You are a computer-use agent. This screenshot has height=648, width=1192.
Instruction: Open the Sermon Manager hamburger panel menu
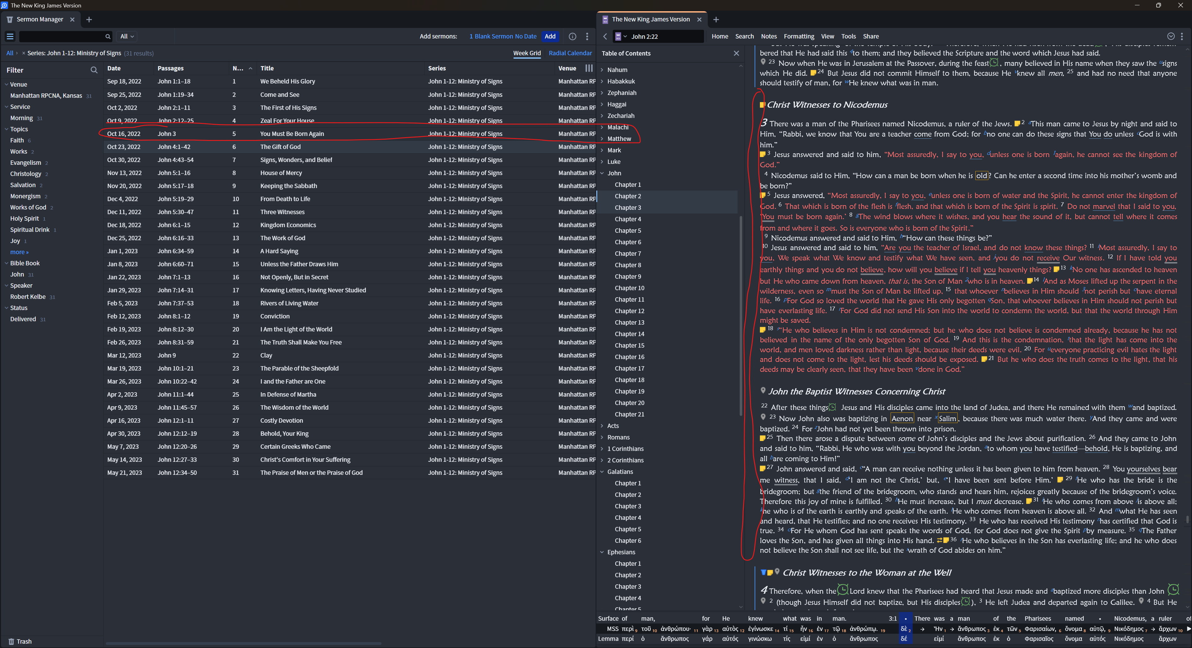coord(10,37)
